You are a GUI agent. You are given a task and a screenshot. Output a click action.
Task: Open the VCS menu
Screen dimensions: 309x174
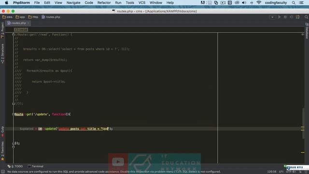click(141, 3)
